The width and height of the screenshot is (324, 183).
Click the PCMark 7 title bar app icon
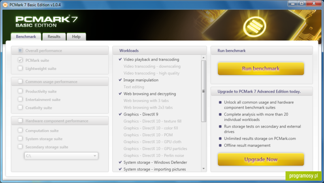(5, 5)
